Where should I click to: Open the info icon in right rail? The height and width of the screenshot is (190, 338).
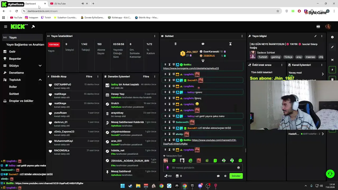coord(332,37)
